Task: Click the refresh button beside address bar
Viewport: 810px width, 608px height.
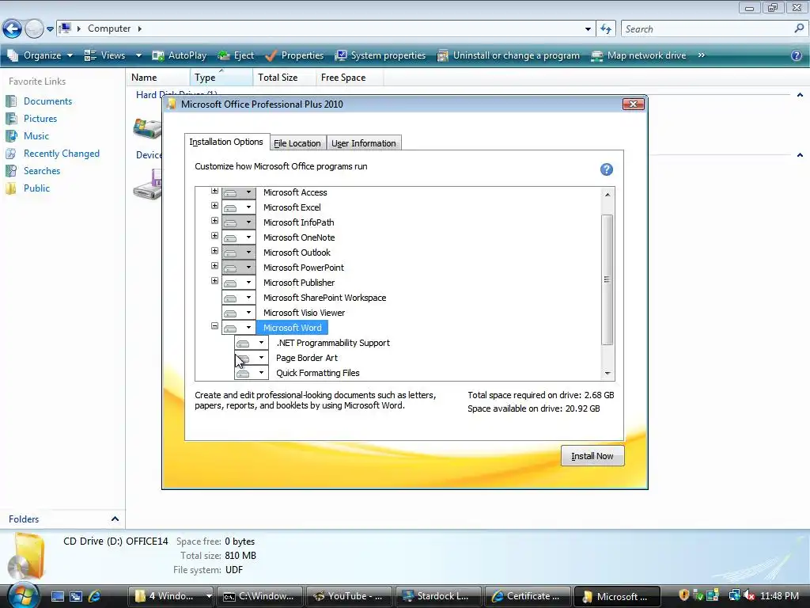Action: pyautogui.click(x=606, y=29)
